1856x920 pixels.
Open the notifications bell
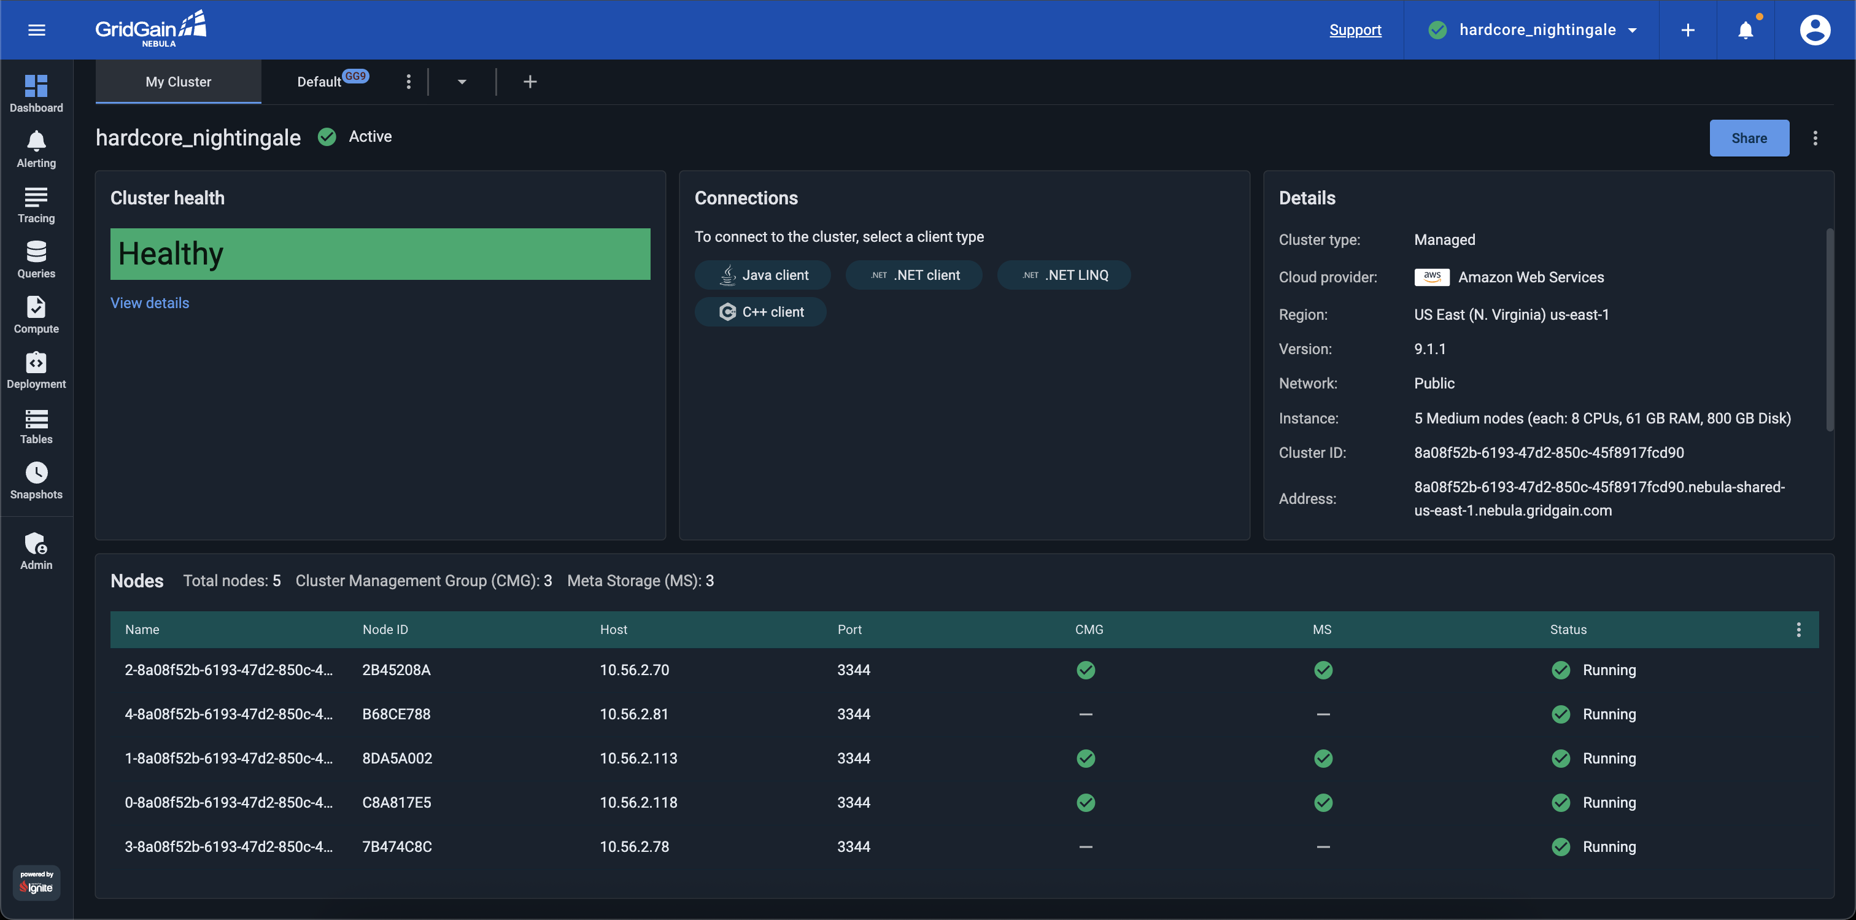pyautogui.click(x=1745, y=29)
